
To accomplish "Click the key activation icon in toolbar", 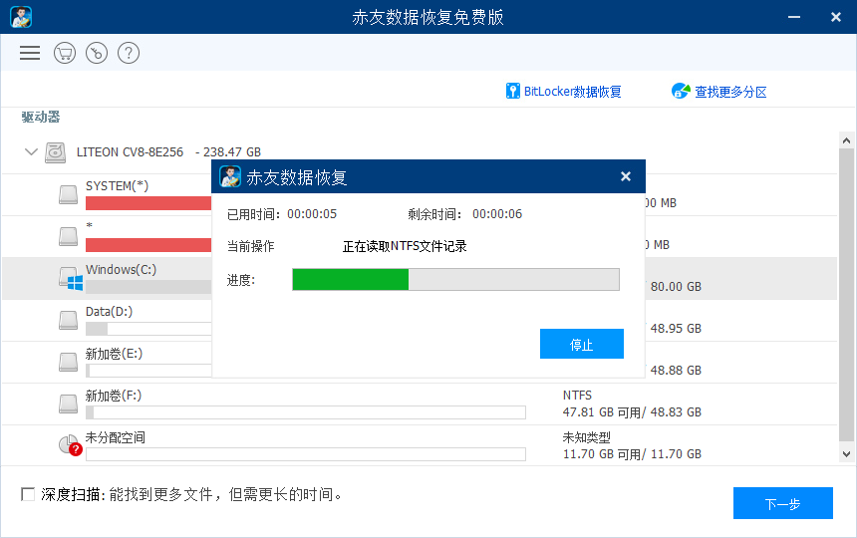I will pyautogui.click(x=97, y=53).
